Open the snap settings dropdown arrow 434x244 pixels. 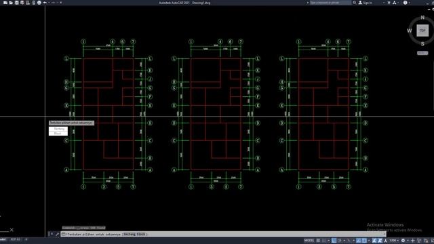coord(328,241)
